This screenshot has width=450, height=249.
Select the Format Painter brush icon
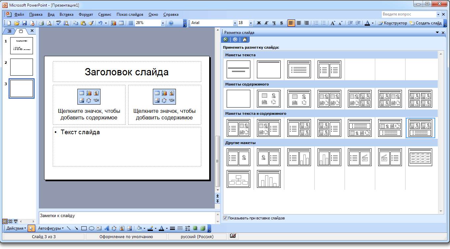point(91,23)
